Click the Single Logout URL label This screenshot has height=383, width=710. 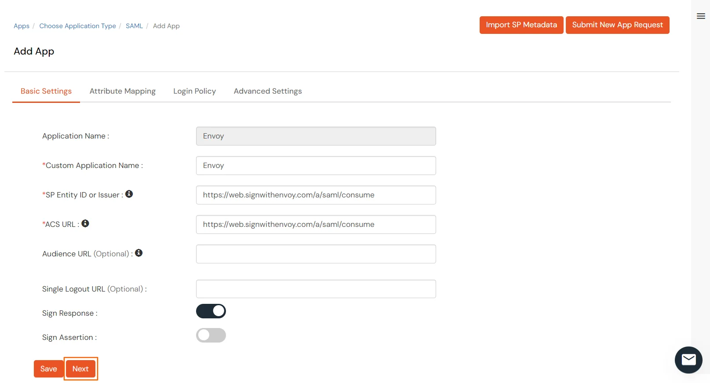[95, 289]
